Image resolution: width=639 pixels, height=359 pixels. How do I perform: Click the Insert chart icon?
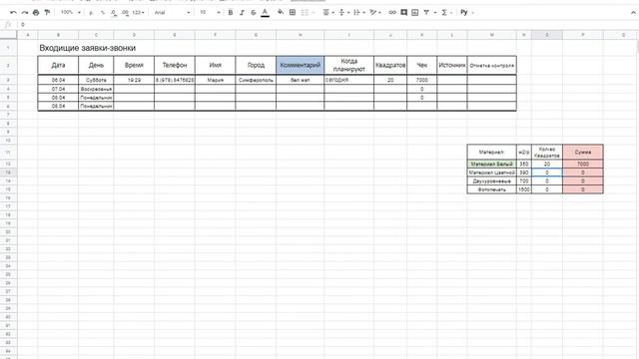click(415, 13)
